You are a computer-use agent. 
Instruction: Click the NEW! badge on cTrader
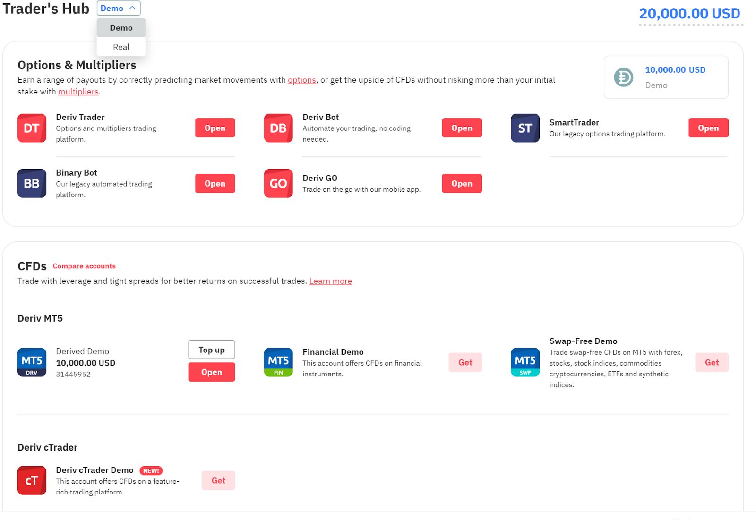151,470
